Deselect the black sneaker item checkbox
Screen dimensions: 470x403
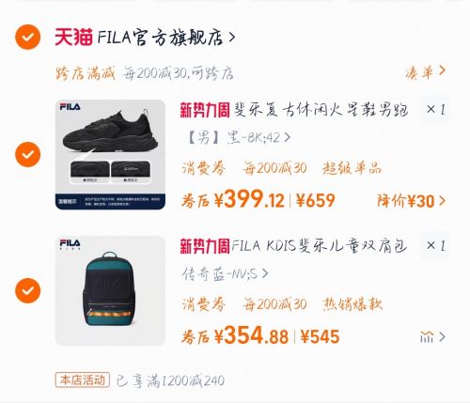[x=27, y=154]
